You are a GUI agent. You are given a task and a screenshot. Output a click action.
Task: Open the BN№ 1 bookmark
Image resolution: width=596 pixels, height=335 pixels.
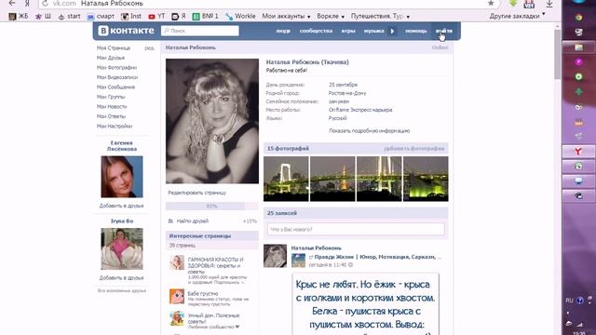(x=205, y=17)
